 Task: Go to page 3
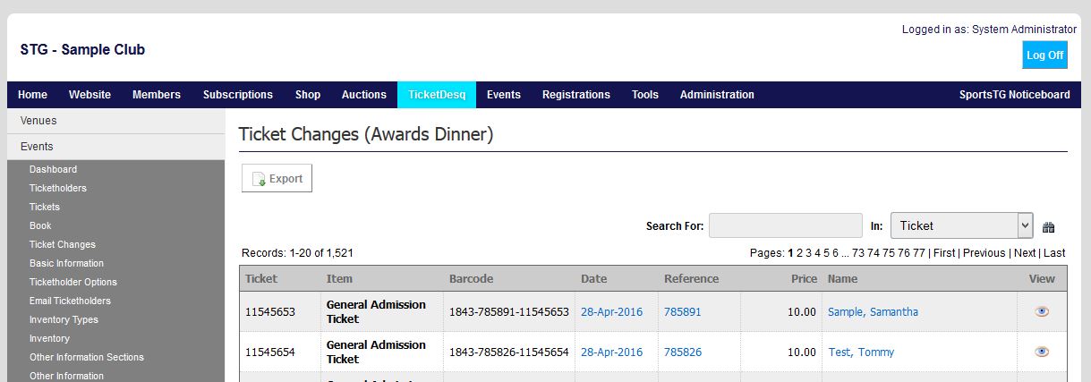click(808, 253)
